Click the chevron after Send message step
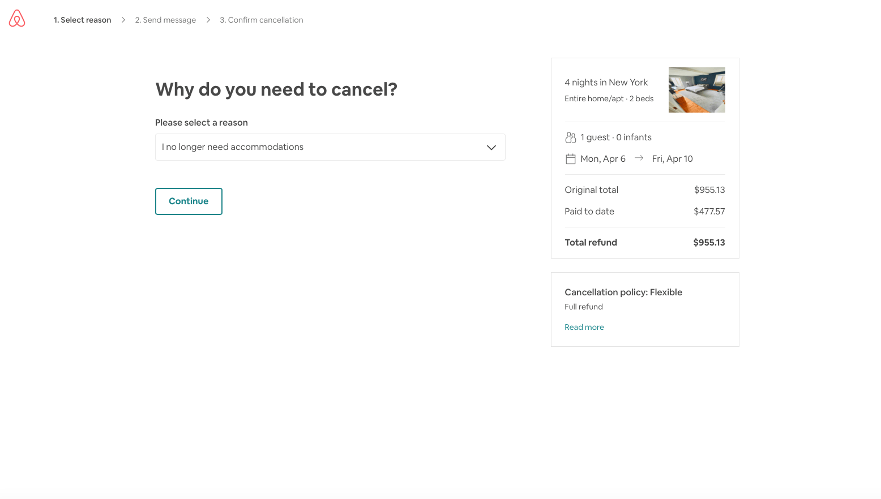 208,20
